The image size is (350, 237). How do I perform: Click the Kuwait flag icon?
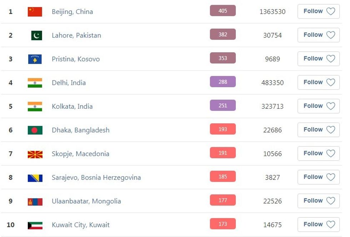click(35, 225)
